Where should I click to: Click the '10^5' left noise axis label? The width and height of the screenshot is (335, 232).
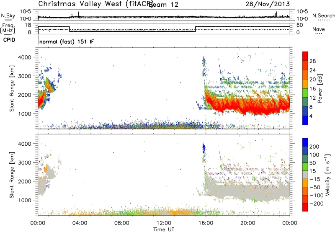(26, 12)
